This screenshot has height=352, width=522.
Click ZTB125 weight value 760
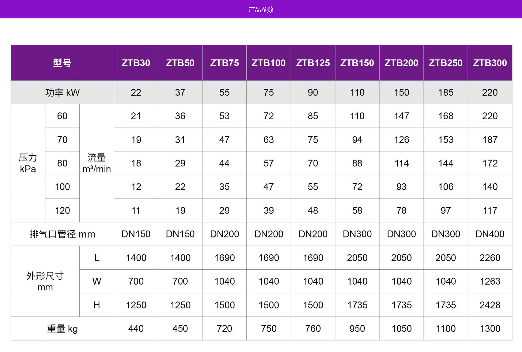[x=313, y=328]
